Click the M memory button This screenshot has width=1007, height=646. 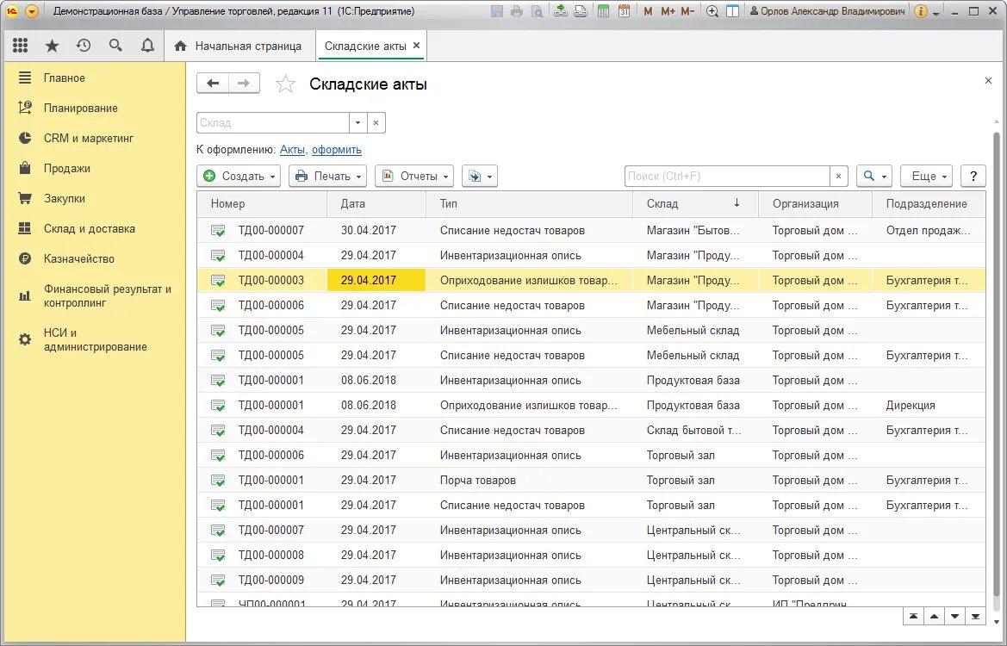click(x=648, y=11)
